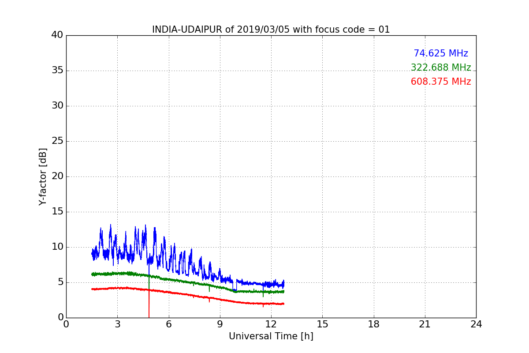
Task: Click the red vertical spike near 5 h
Action: (x=149, y=304)
